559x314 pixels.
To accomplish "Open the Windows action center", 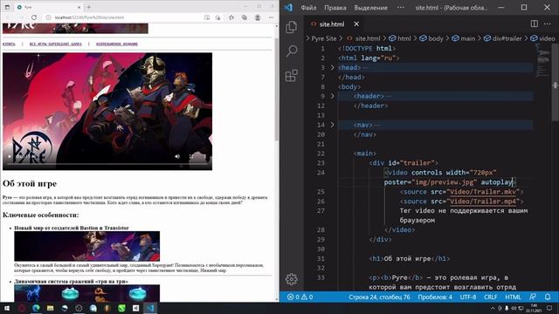I will click(x=549, y=308).
